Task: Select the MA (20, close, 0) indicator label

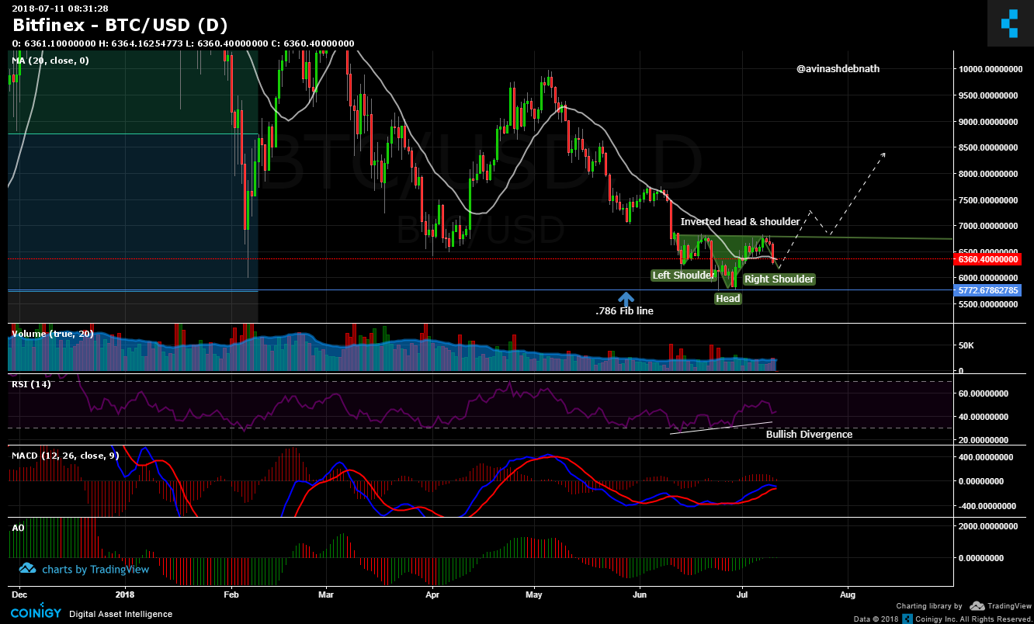Action: click(50, 60)
